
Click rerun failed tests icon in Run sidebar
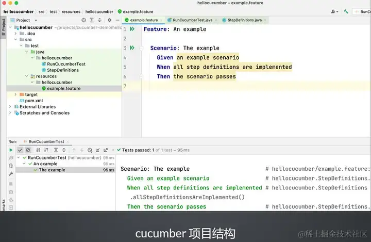click(11, 158)
